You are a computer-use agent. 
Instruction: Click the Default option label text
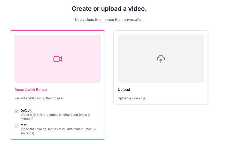tap(26, 110)
